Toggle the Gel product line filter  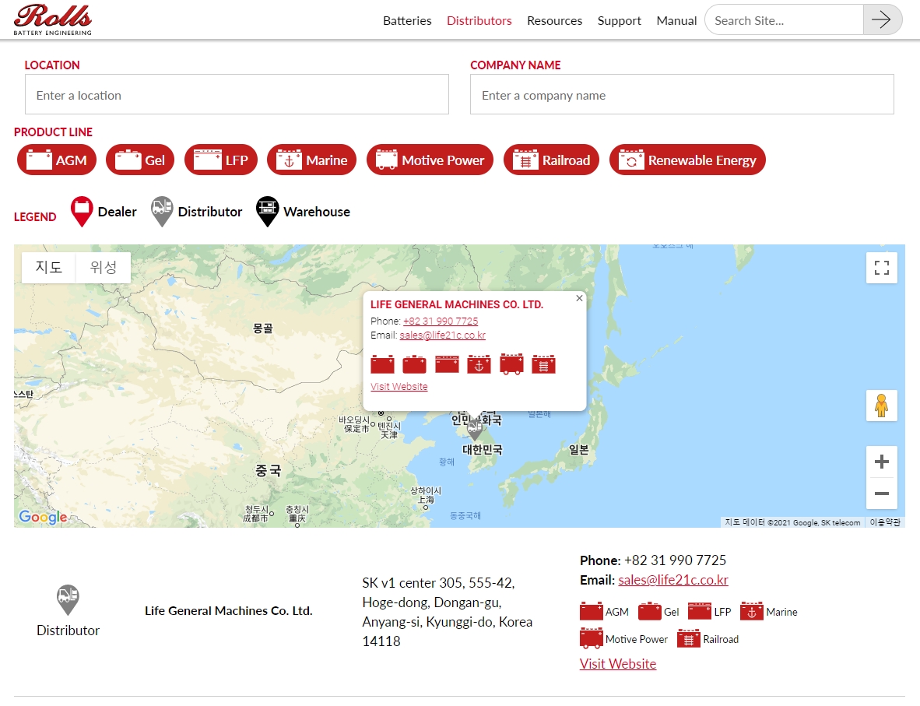[x=140, y=160]
